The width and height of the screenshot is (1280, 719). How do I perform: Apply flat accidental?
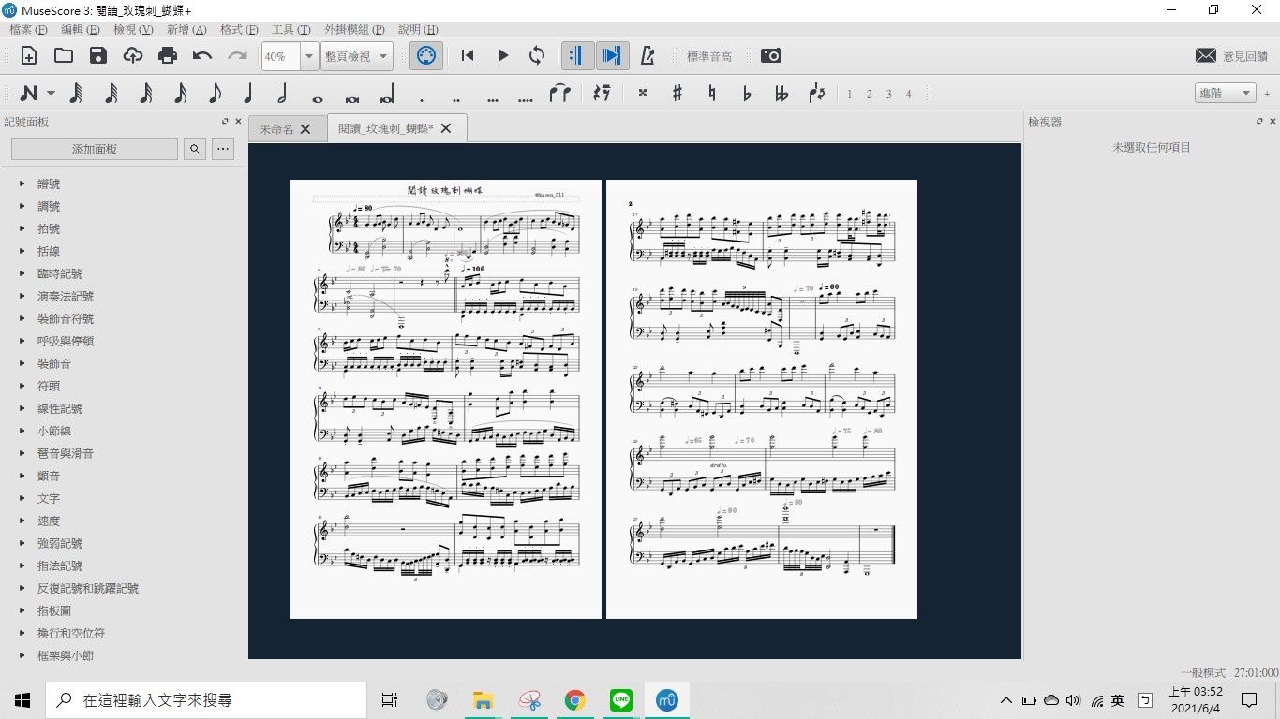click(x=747, y=94)
